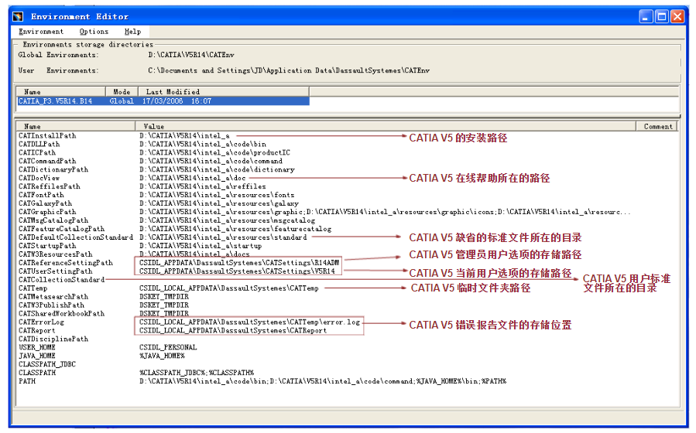Click the CSIDL_PERSONAL value
The image size is (696, 433).
click(x=168, y=347)
